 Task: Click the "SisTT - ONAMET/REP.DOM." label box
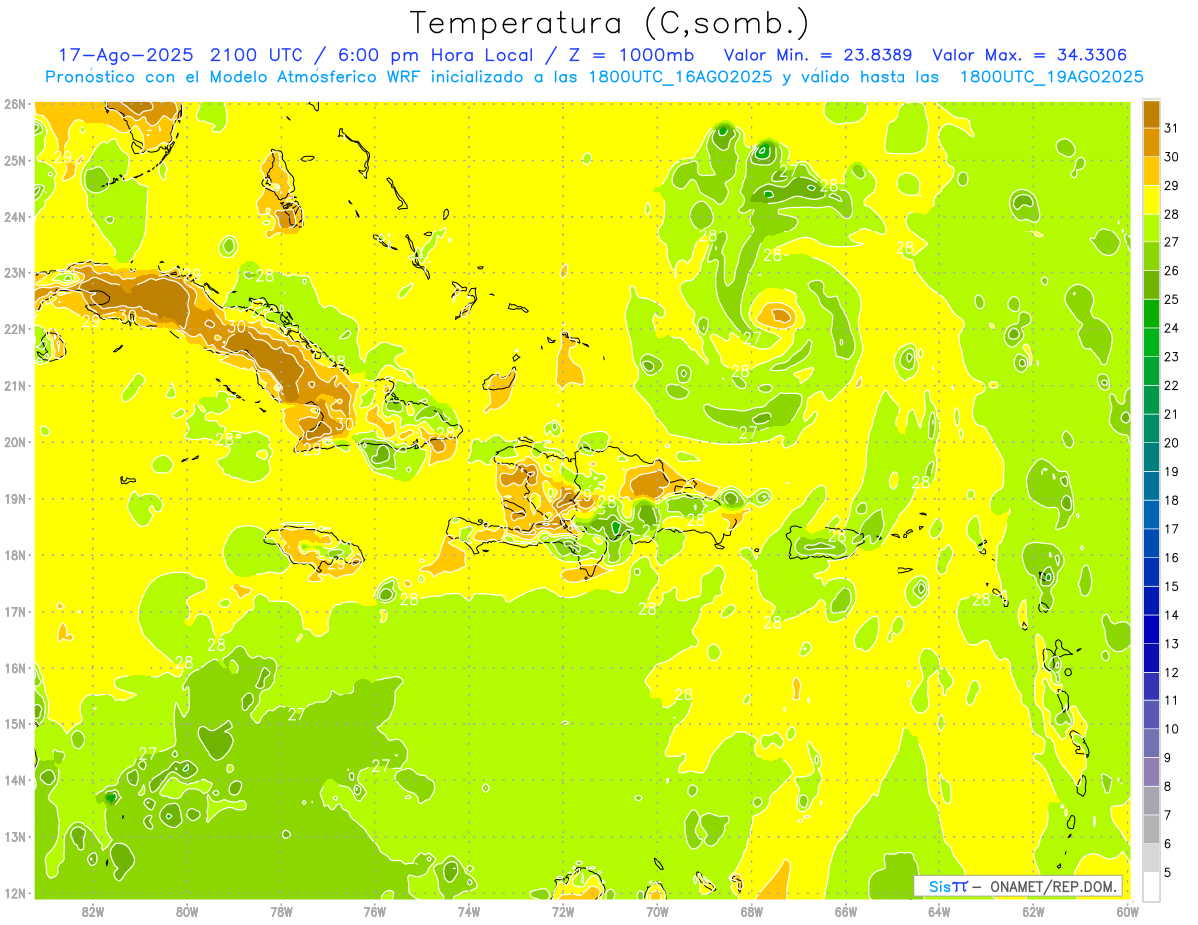1018,886
